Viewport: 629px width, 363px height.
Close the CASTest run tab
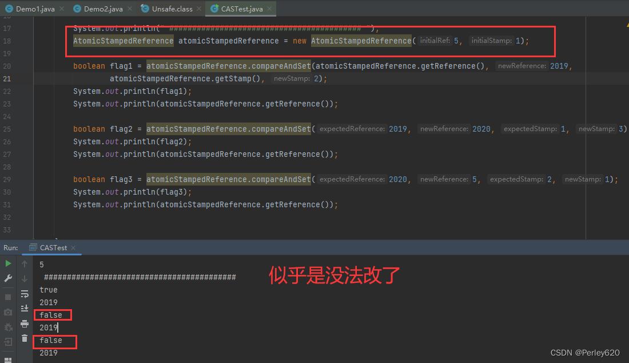73,248
